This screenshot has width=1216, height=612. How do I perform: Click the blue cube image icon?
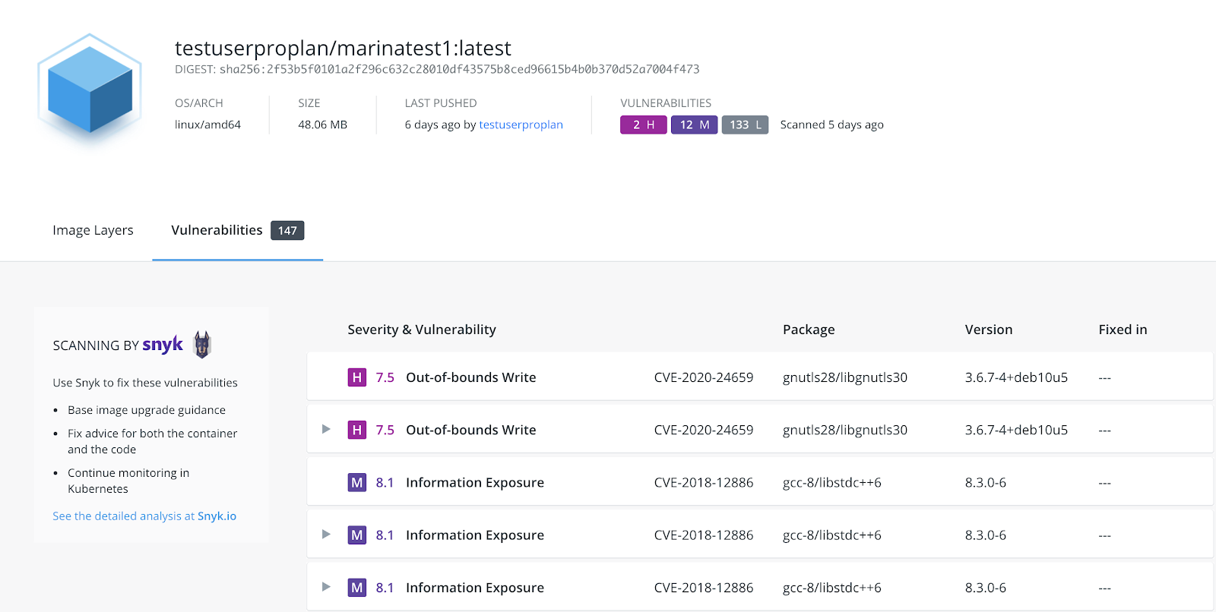[x=90, y=88]
